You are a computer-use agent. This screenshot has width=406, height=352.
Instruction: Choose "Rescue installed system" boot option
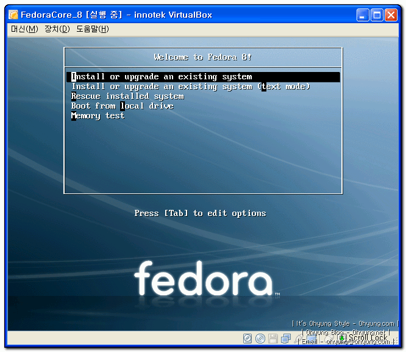click(127, 96)
